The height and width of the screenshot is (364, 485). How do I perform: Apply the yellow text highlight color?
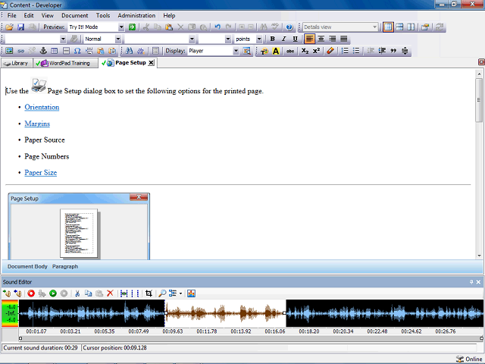(276, 51)
